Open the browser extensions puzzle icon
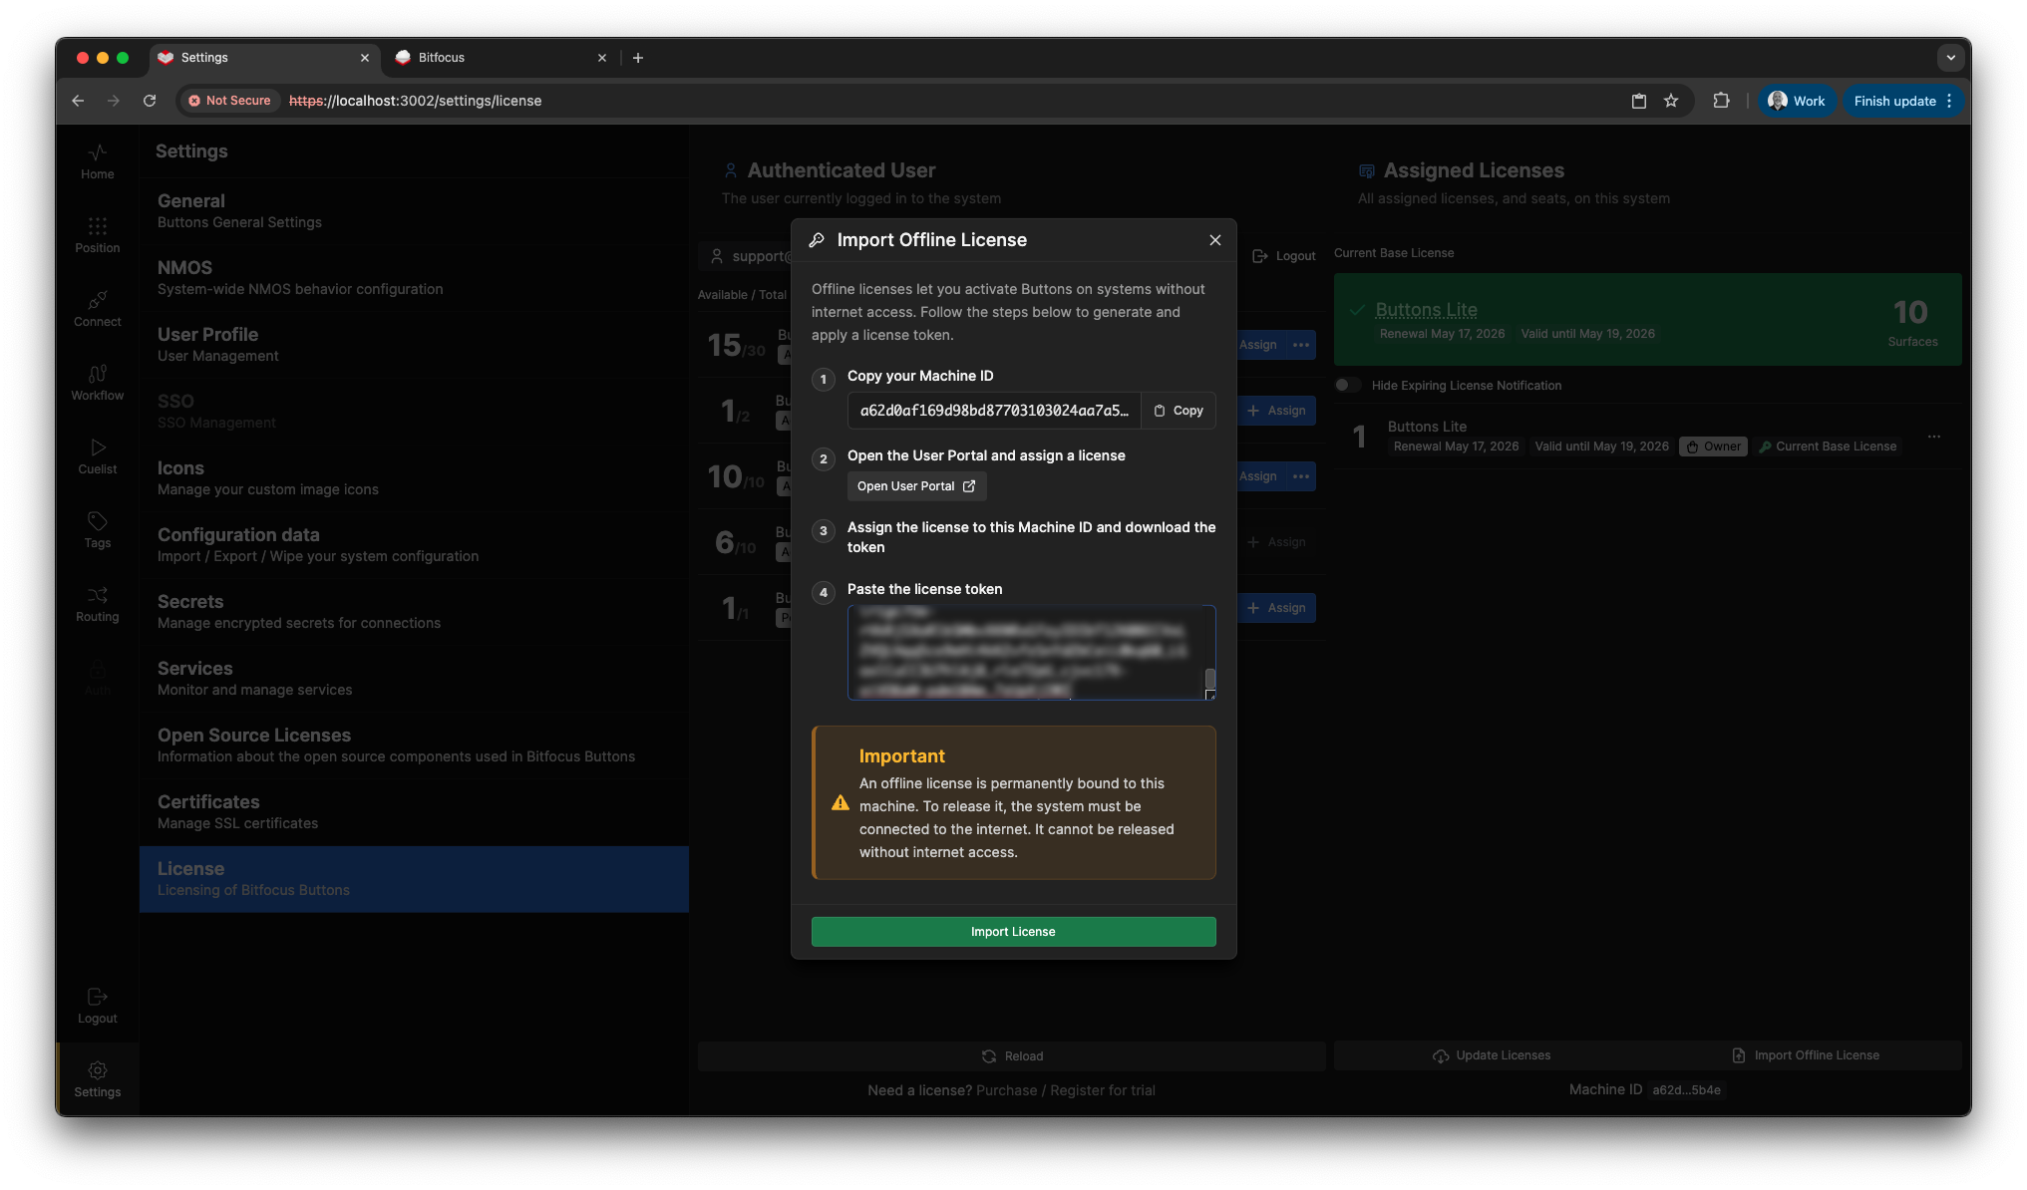2027x1190 pixels. (1721, 101)
